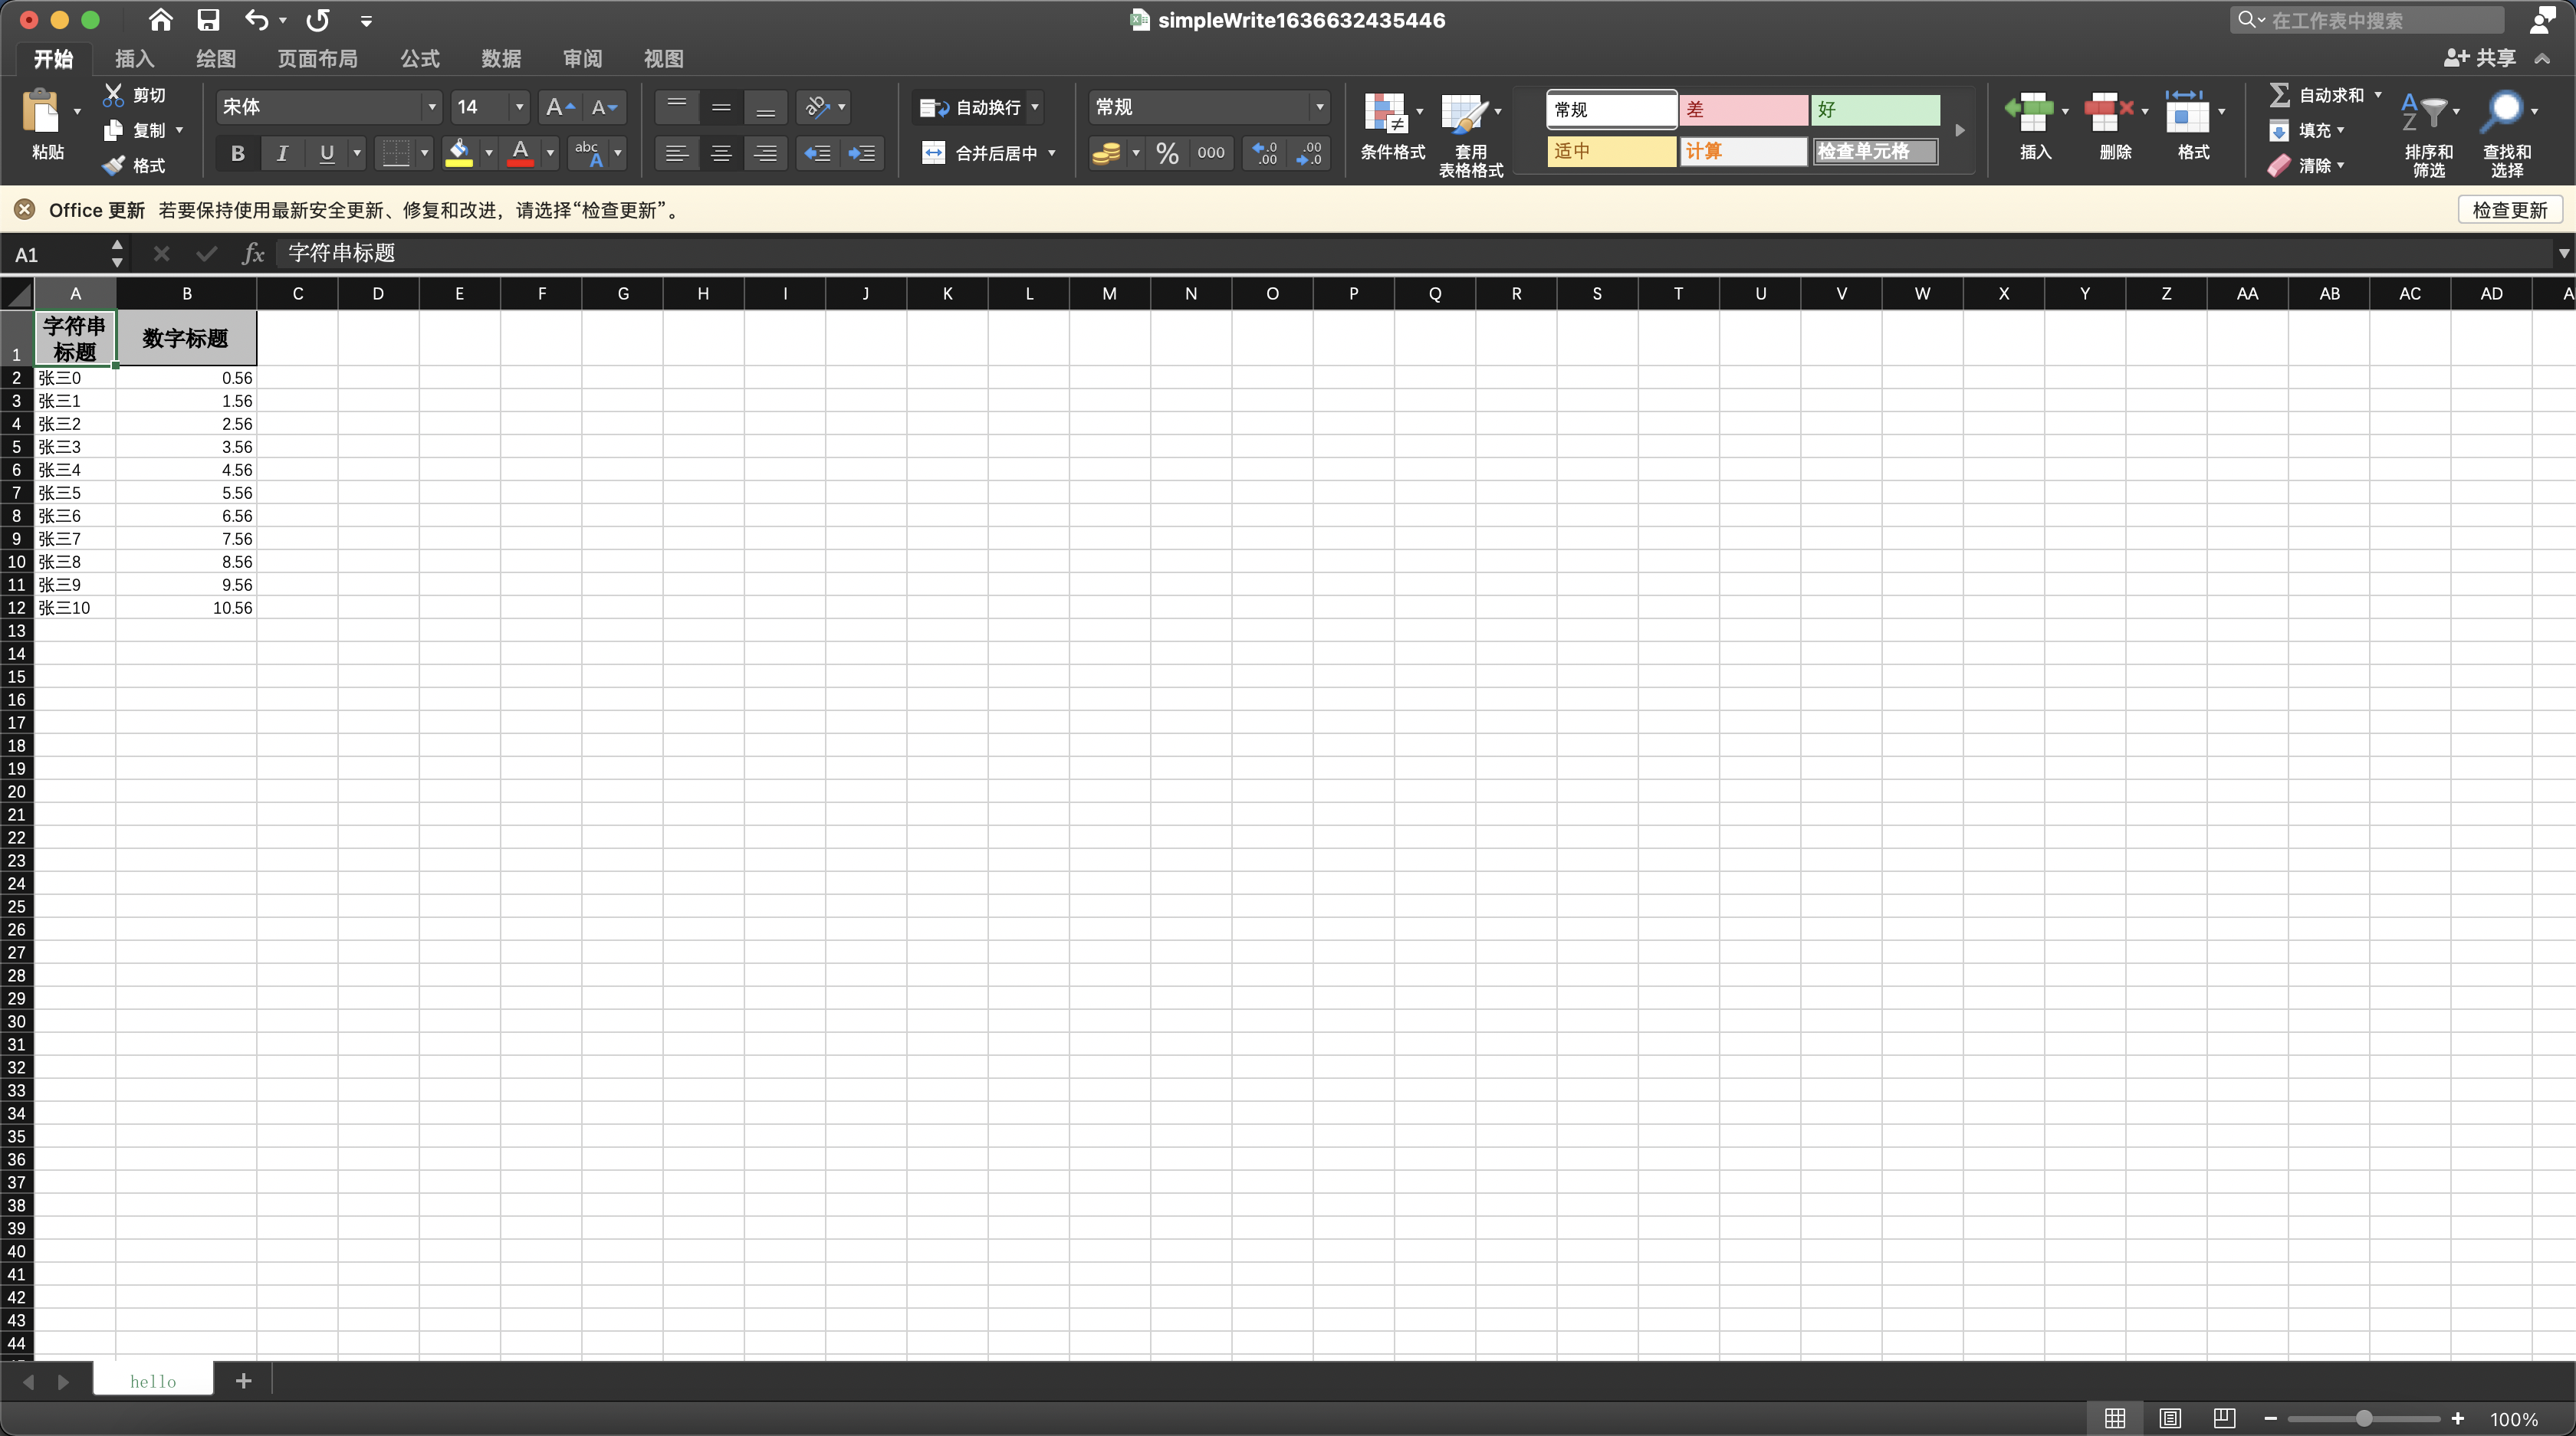Click the 检查更新 button
The height and width of the screenshot is (1436, 2576).
tap(2509, 210)
